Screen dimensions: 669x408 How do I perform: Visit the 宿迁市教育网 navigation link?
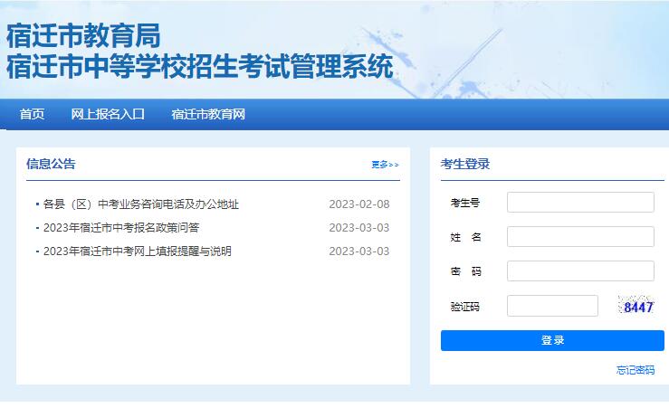pyautogui.click(x=208, y=114)
